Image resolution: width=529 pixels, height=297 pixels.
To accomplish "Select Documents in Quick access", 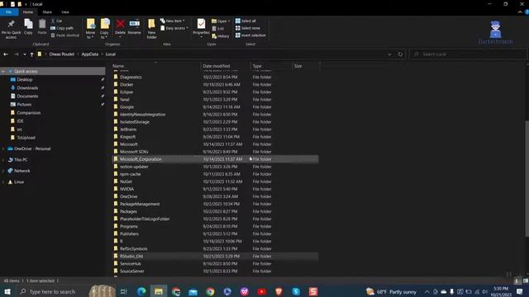I will tap(27, 97).
